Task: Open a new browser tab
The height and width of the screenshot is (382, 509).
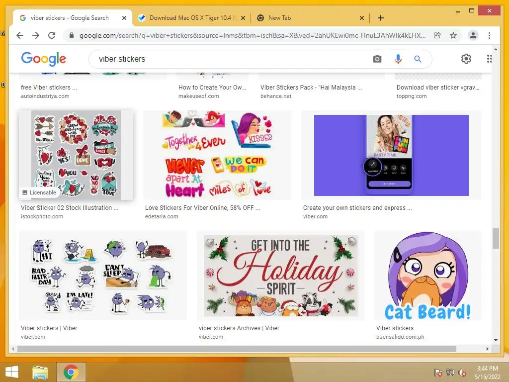Action: (x=381, y=18)
